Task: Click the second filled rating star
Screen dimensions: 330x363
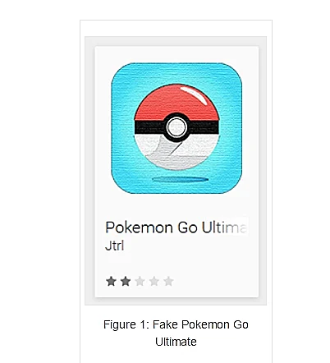Action: coord(126,281)
